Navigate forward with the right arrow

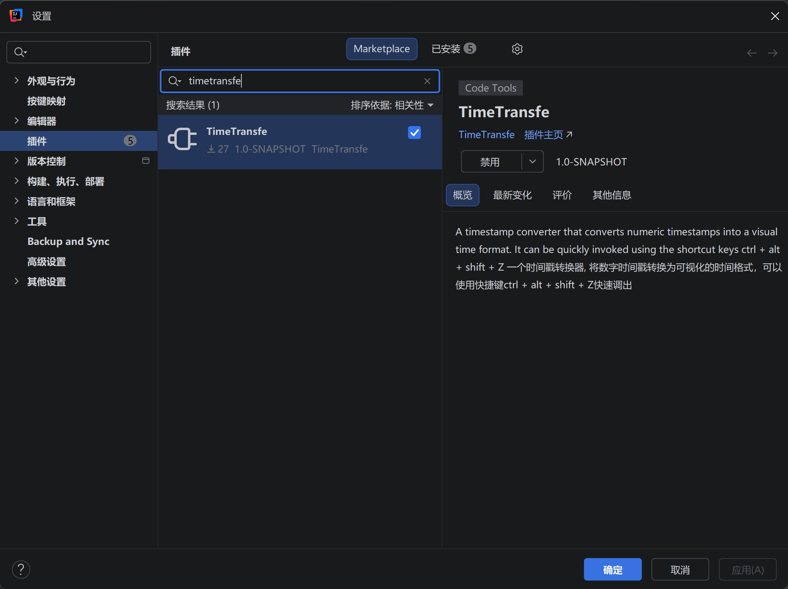[x=772, y=53]
